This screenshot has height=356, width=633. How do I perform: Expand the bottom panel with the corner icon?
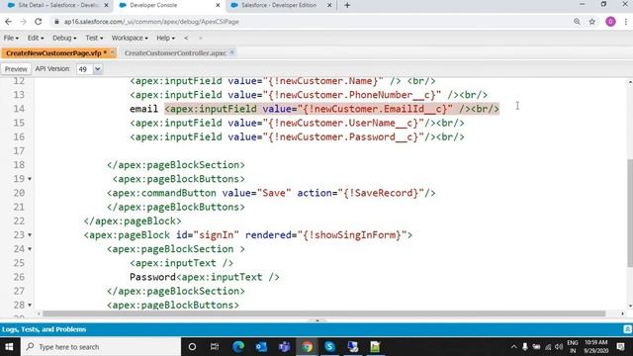click(627, 329)
